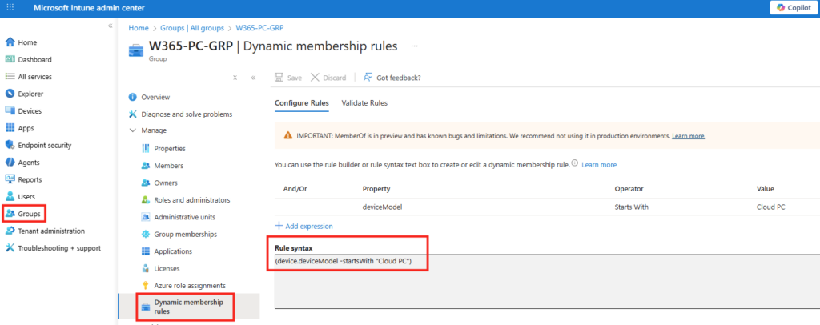
Task: Collapse the Manage section
Action: pyautogui.click(x=133, y=130)
